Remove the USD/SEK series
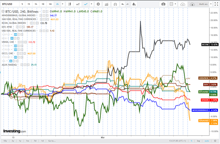 (x=47, y=31)
